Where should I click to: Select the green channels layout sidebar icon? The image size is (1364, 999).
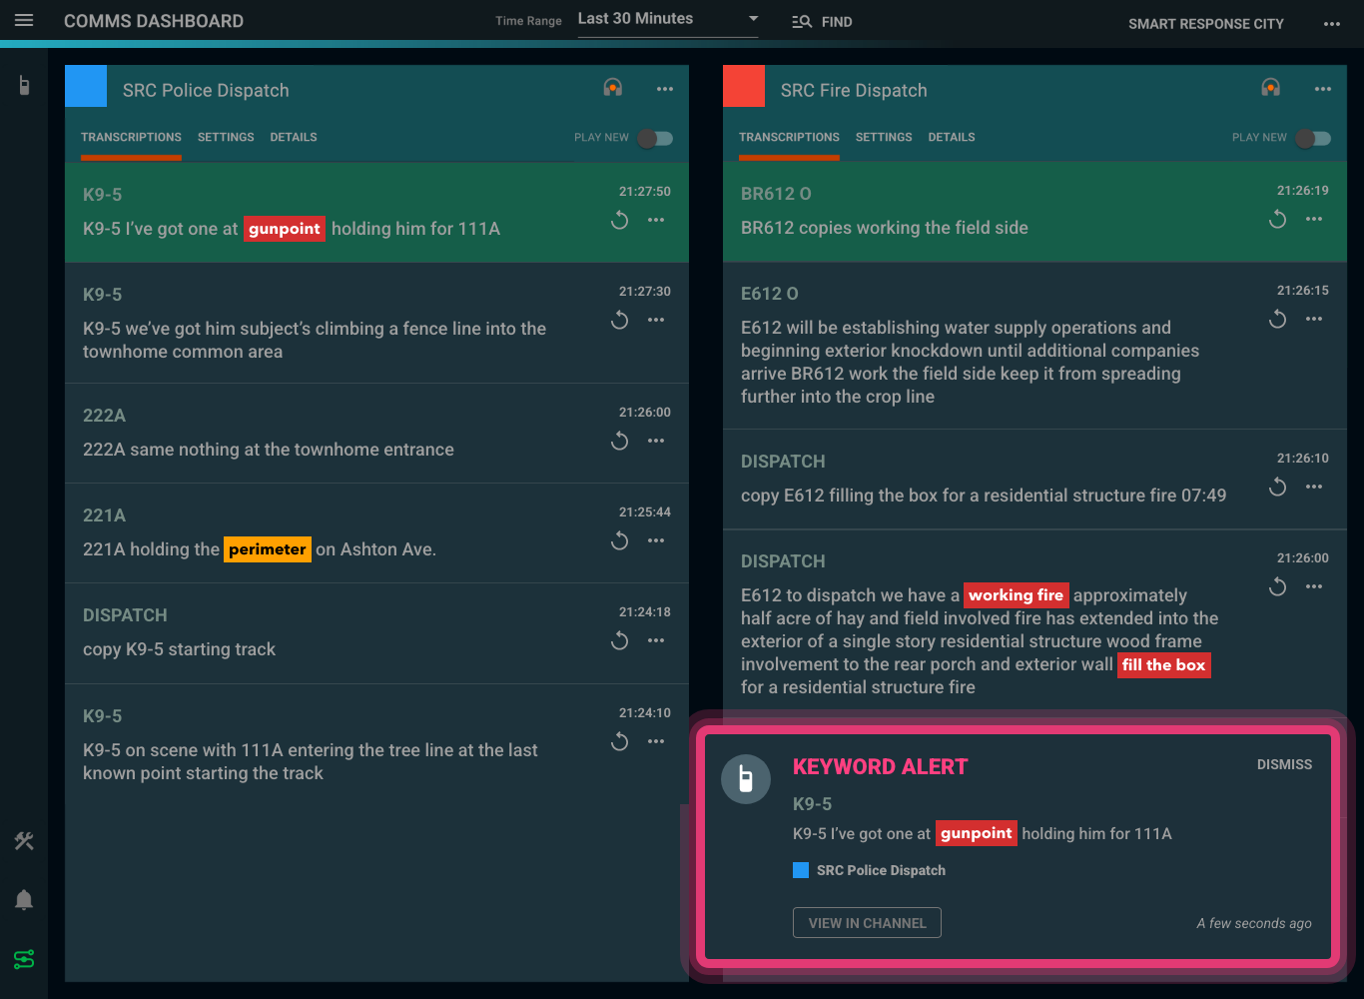24,959
